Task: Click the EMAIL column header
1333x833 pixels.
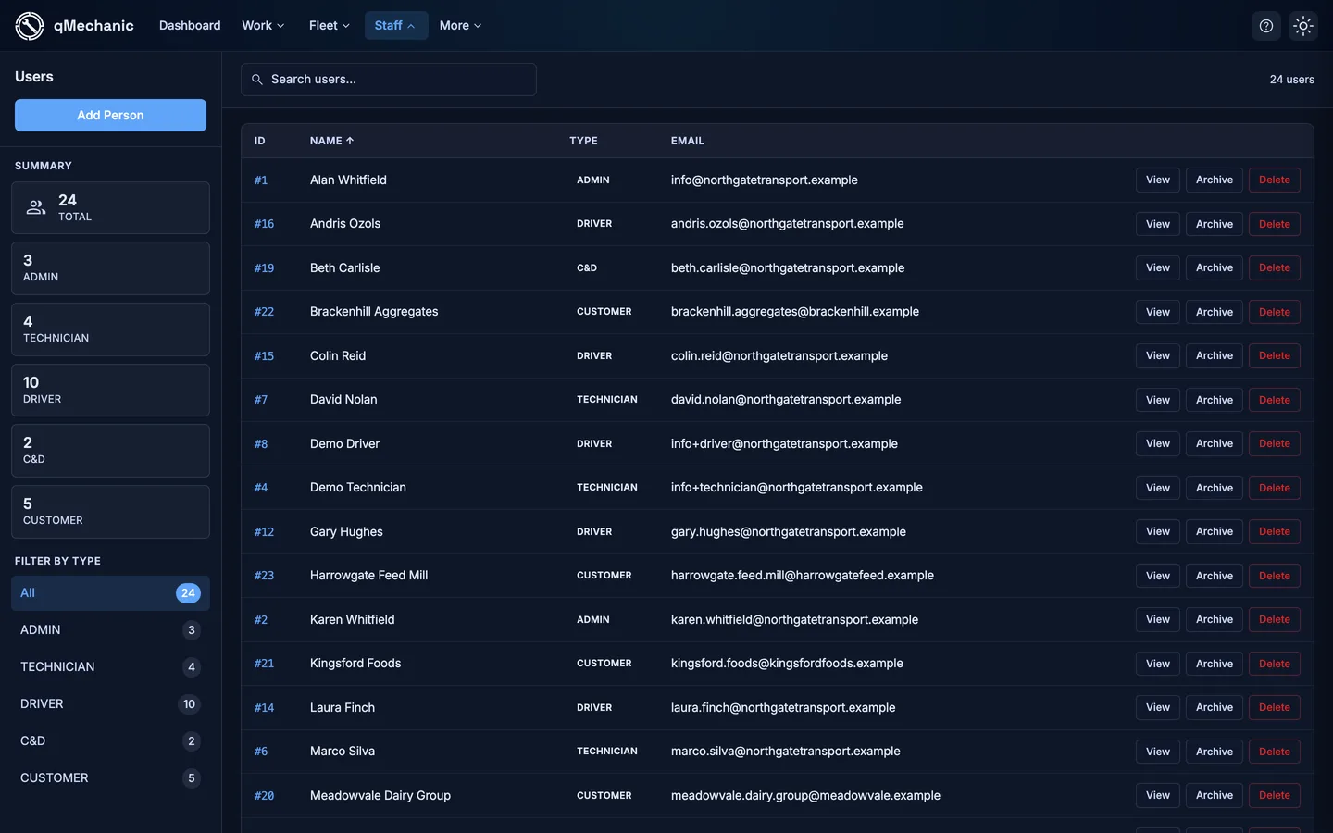Action: click(x=688, y=141)
